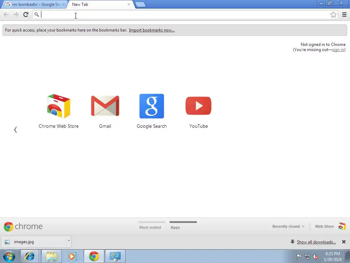The image size is (350, 263).
Task: Open Windows Explorer from taskbar
Action: [52, 256]
